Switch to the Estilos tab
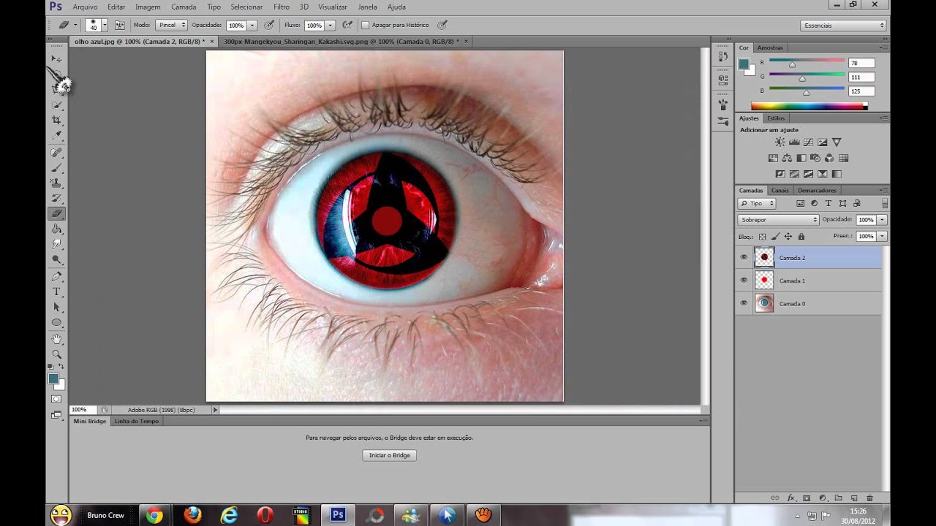 click(x=775, y=118)
